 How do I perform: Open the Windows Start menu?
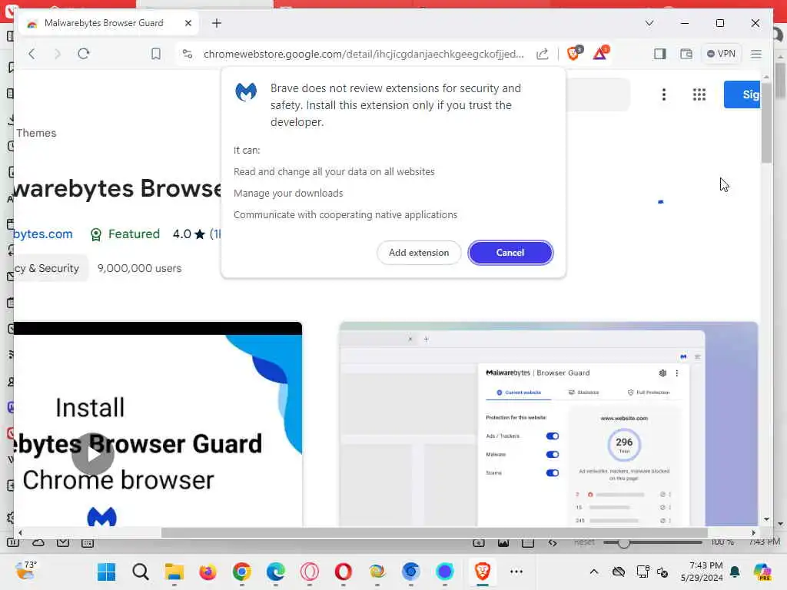pyautogui.click(x=106, y=572)
